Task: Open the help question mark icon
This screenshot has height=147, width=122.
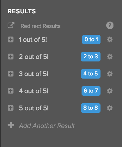Action: 110,25
